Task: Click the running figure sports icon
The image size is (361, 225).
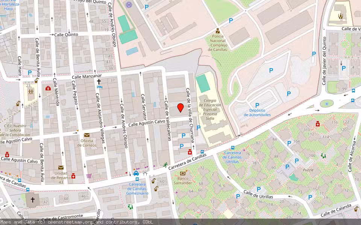Action: [x=165, y=165]
